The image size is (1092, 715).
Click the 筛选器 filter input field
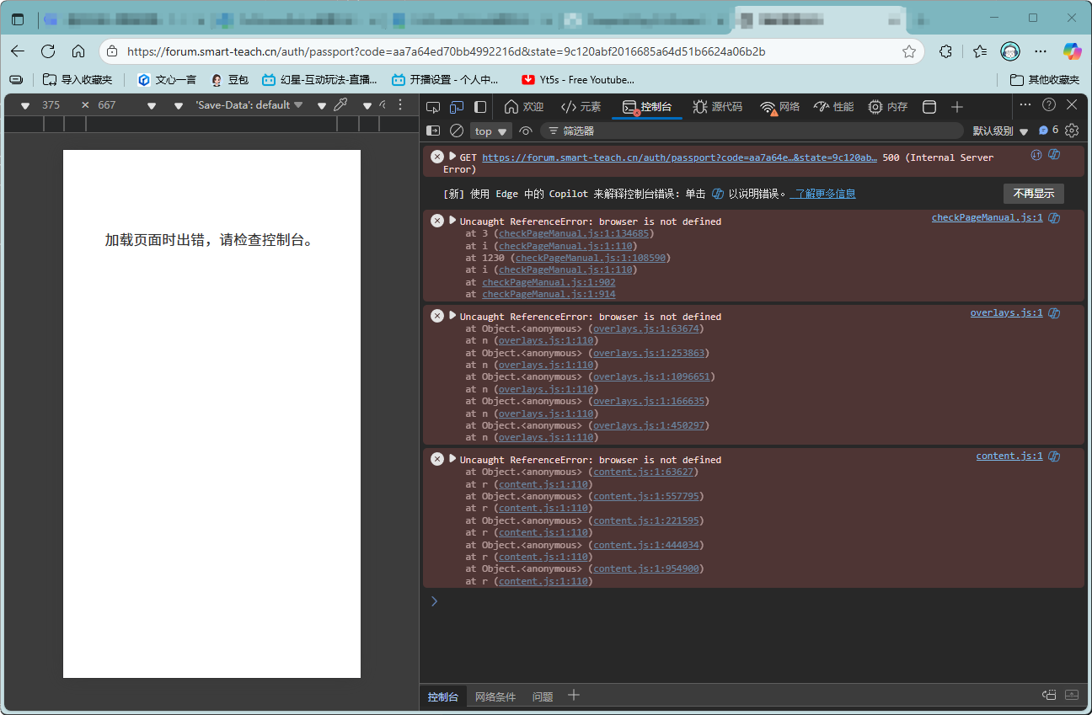[750, 131]
